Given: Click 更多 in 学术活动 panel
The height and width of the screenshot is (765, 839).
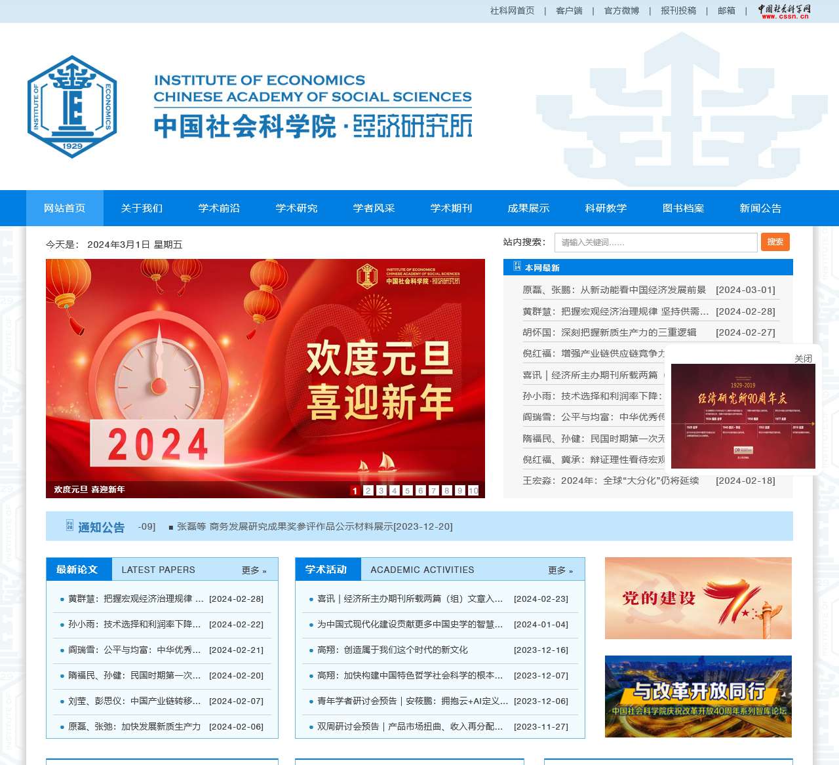Looking at the screenshot, I should coord(560,570).
